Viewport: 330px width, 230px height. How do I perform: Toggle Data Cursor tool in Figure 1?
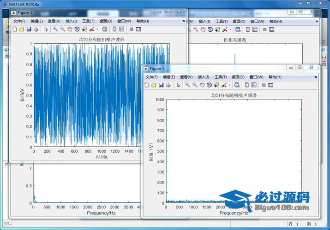pyautogui.click(x=84, y=29)
